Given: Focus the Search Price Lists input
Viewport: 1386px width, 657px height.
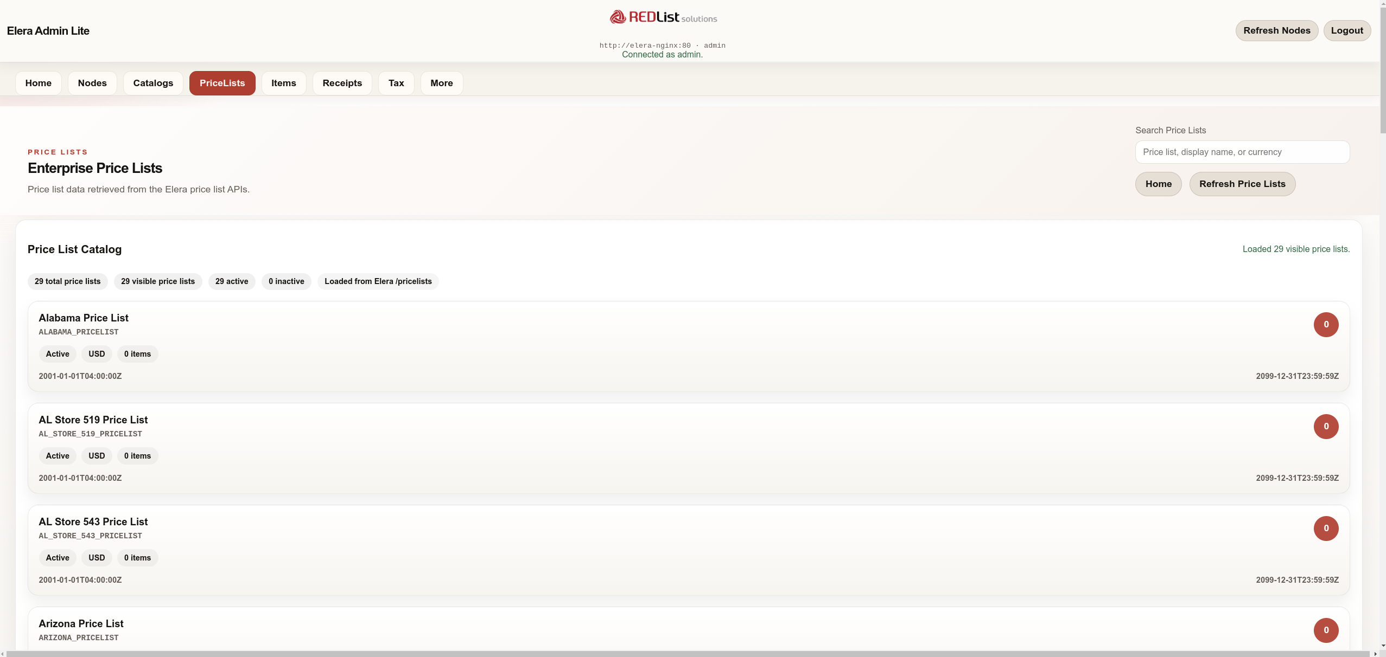Looking at the screenshot, I should (1242, 152).
